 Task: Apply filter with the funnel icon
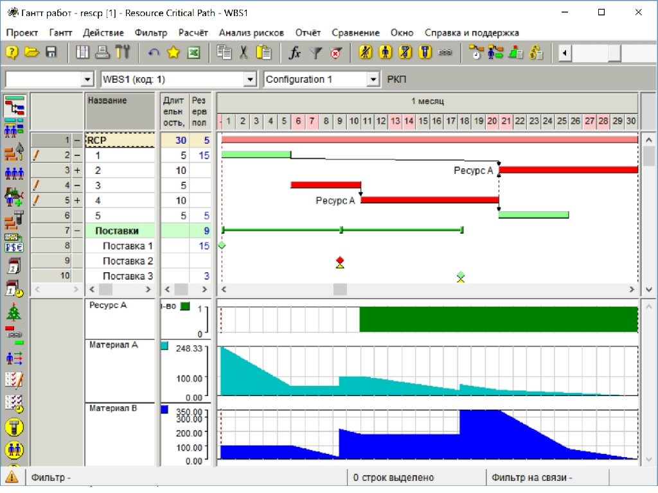[316, 53]
